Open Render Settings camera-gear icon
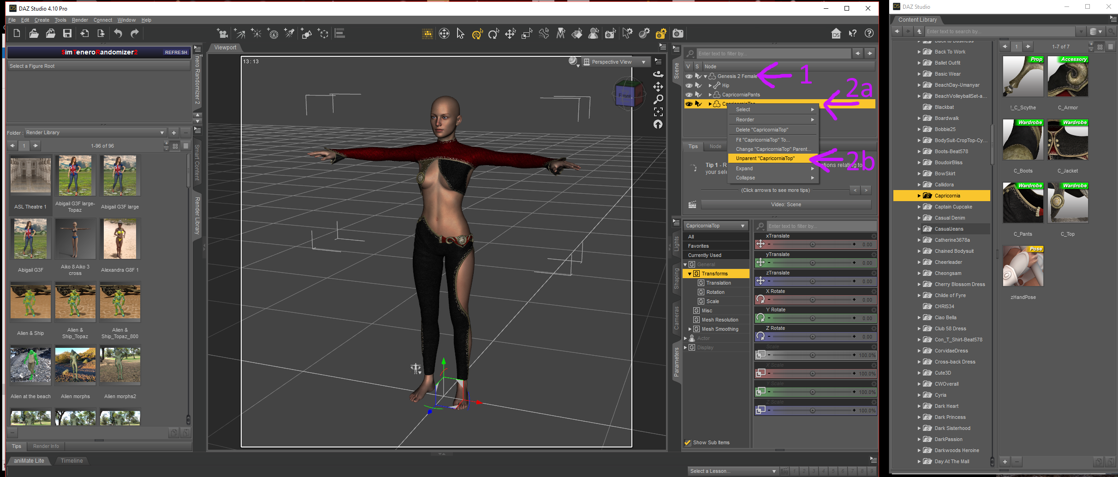The width and height of the screenshot is (1118, 477). (x=661, y=33)
